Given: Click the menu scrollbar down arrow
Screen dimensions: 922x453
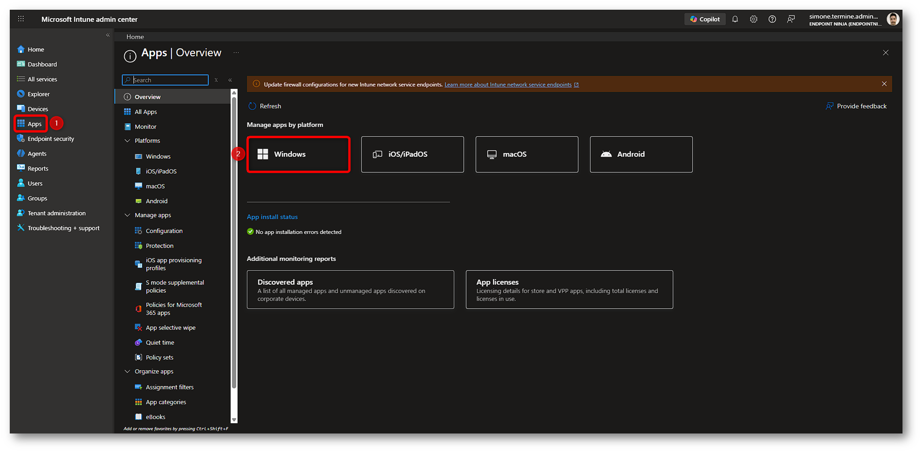Looking at the screenshot, I should (x=234, y=420).
